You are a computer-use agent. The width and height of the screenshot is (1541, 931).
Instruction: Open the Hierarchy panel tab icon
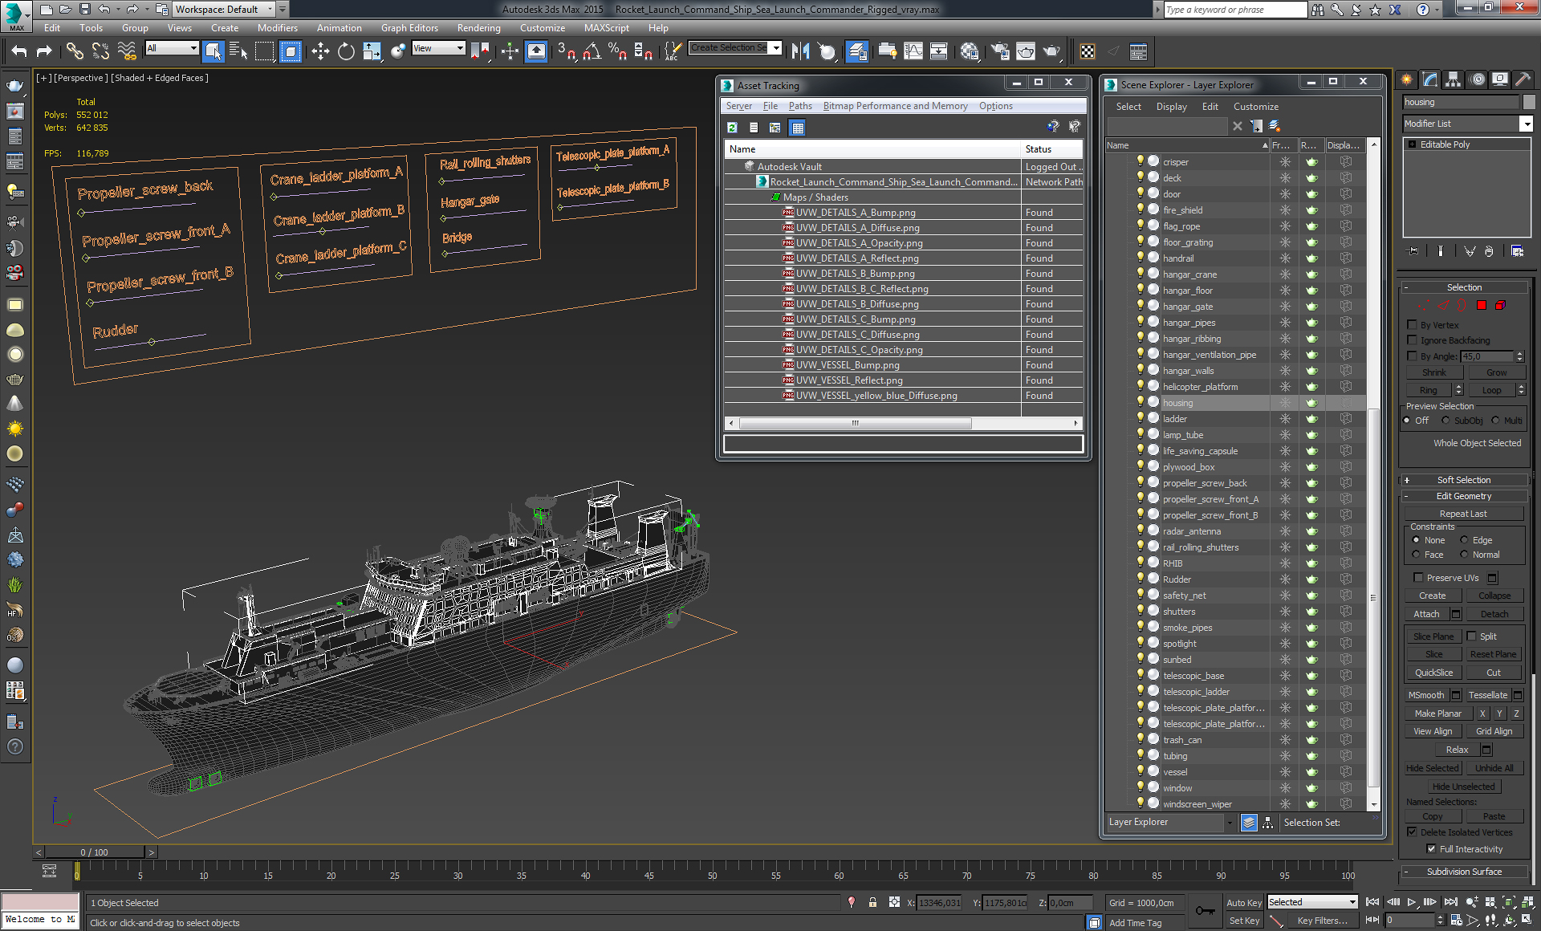tap(1453, 79)
